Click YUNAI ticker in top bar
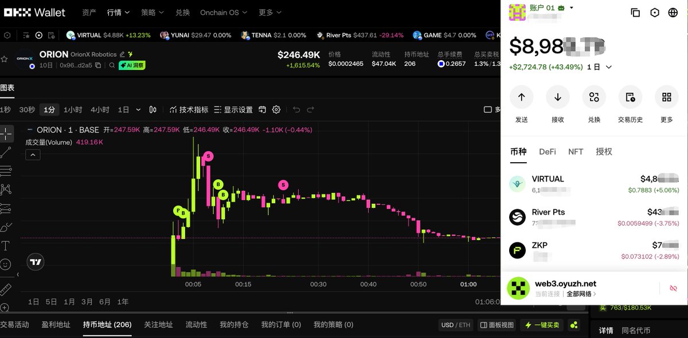Screen dimensions: 688x338 195,35
